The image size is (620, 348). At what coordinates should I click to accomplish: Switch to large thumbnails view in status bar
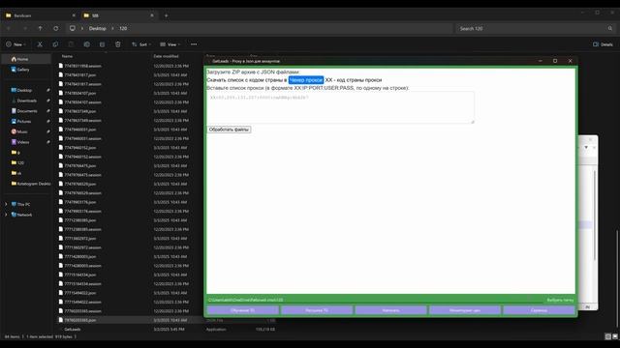pyautogui.click(x=615, y=336)
